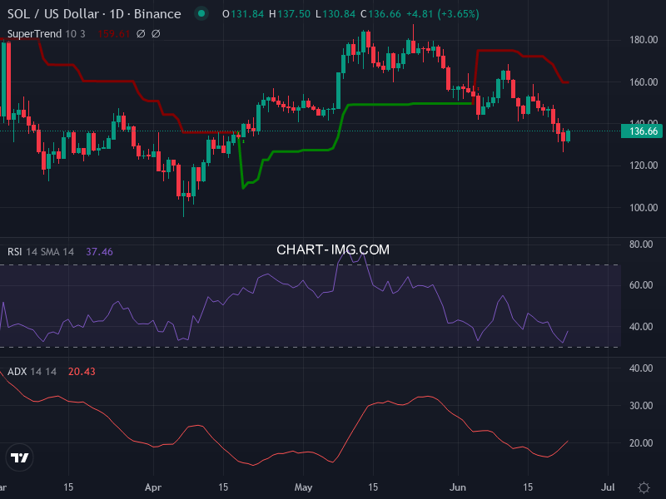Image resolution: width=666 pixels, height=499 pixels.
Task: Click the red SuperTrend line at 159
Action: pos(566,82)
